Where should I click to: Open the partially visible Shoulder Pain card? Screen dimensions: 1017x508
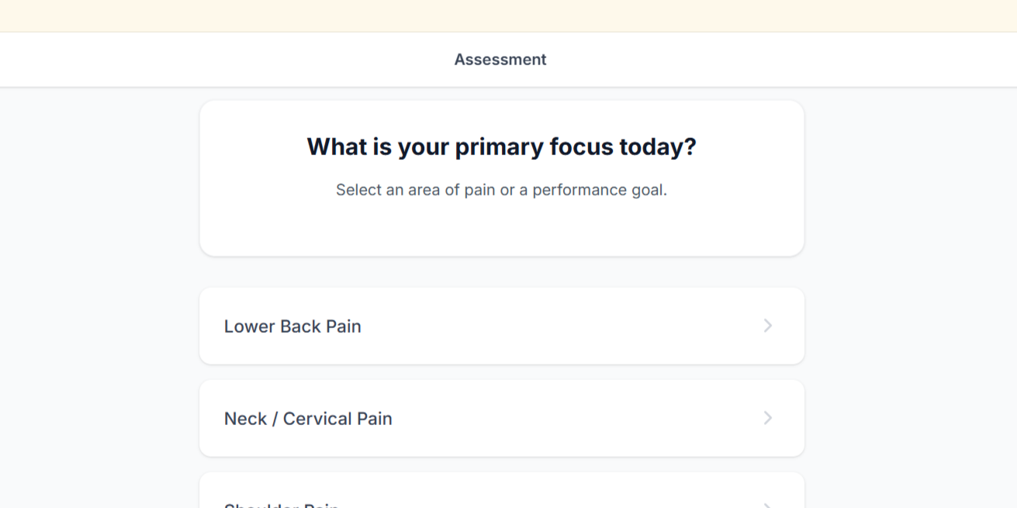(x=501, y=496)
